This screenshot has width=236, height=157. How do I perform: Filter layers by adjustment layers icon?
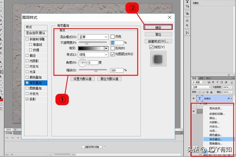click(213, 82)
